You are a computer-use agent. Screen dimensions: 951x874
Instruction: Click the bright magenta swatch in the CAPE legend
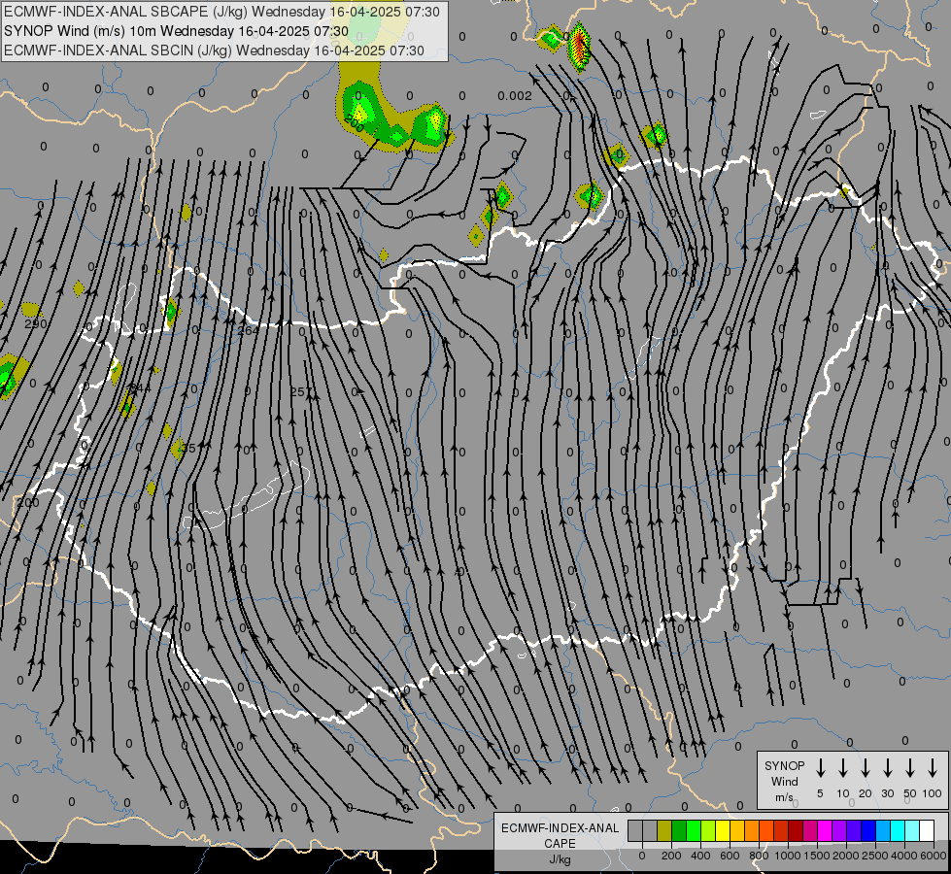click(x=826, y=831)
